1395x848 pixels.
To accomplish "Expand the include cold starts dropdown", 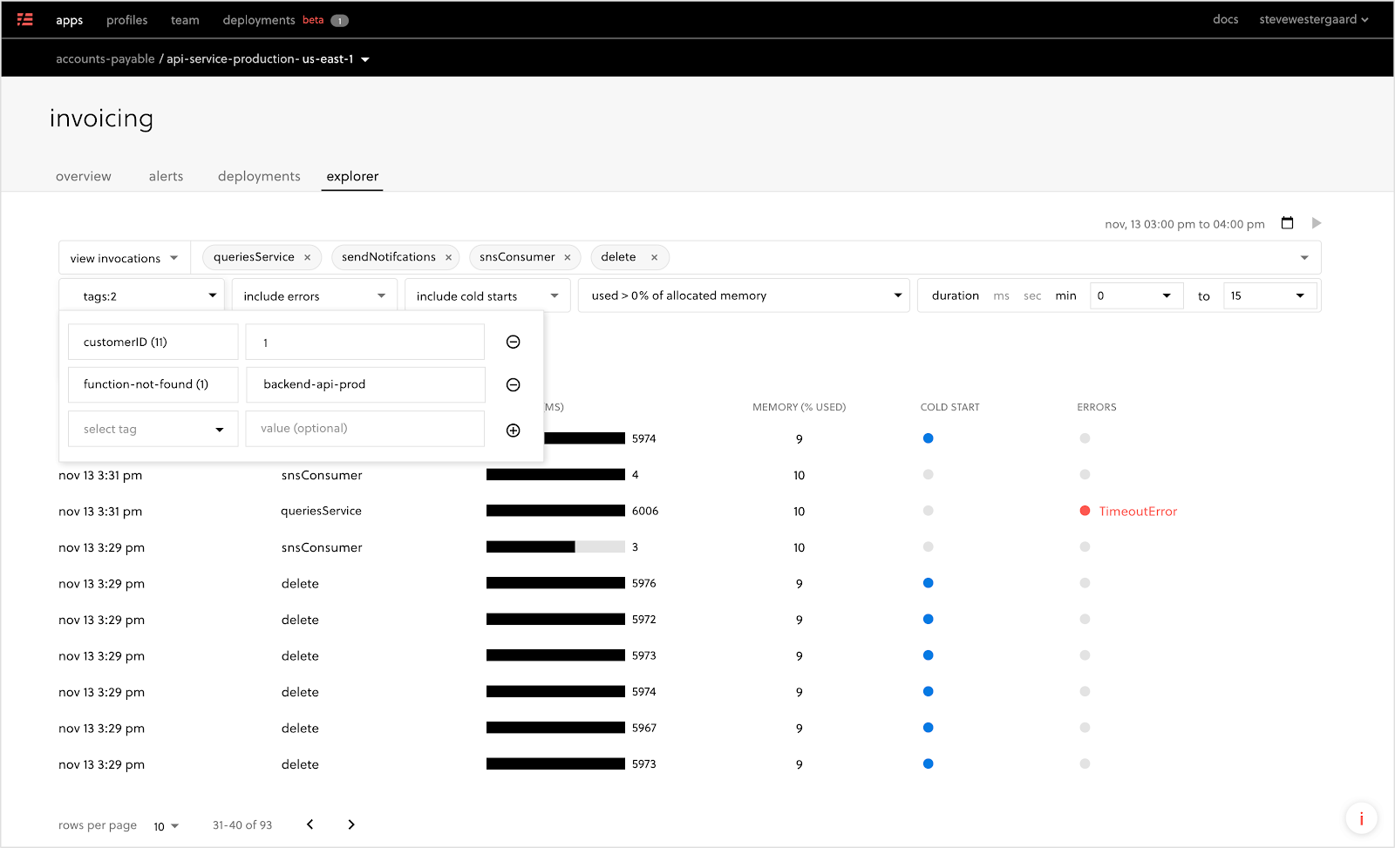I will [486, 295].
